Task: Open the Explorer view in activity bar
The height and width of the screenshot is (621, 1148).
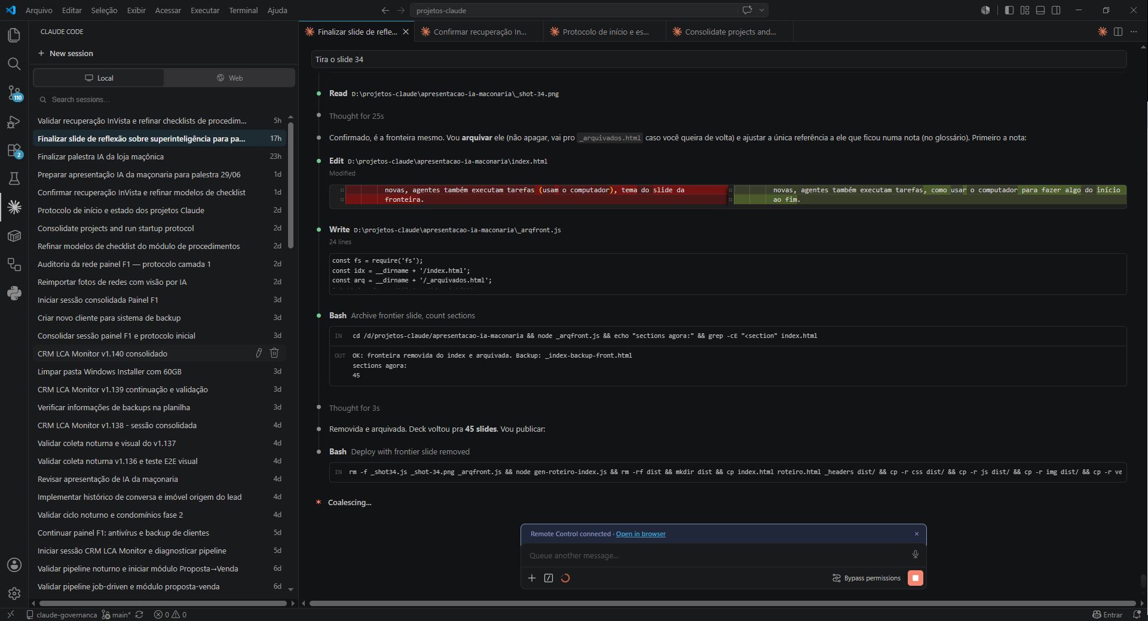Action: pos(14,35)
